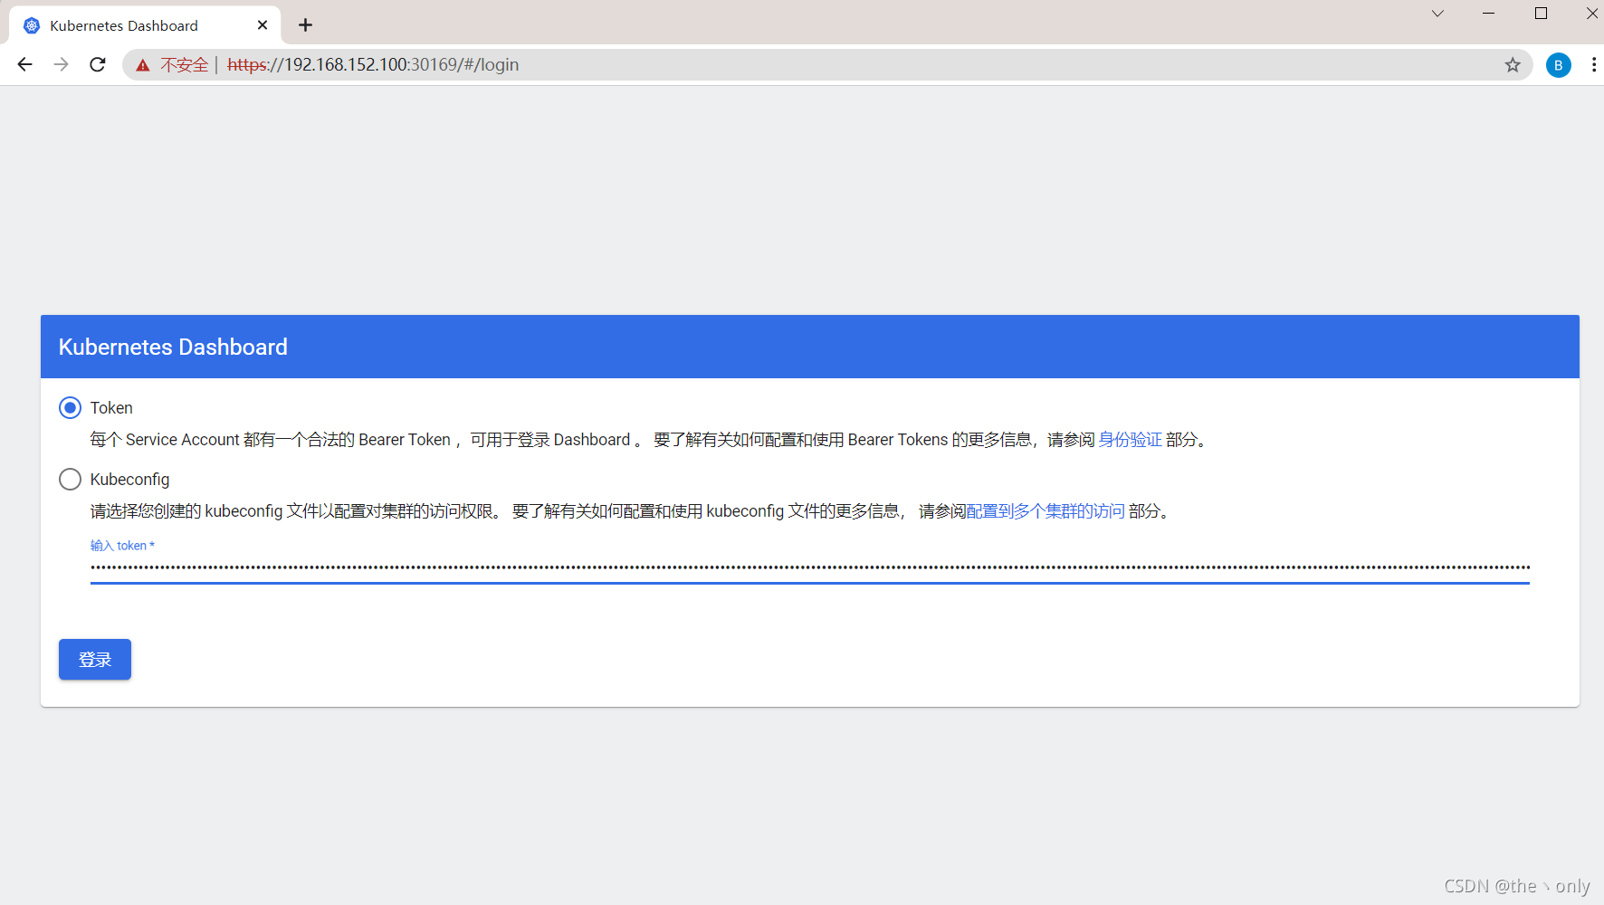
Task: Go back with the browser back arrow
Action: tap(25, 64)
